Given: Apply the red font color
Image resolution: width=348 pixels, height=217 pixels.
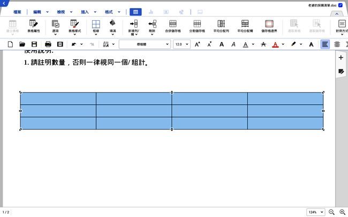Looking at the screenshot, I should click(x=275, y=44).
